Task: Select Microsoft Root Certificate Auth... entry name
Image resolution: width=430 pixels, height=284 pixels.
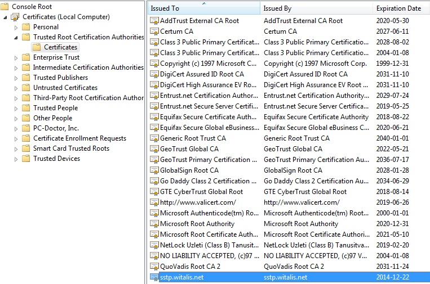Action: coord(209,234)
